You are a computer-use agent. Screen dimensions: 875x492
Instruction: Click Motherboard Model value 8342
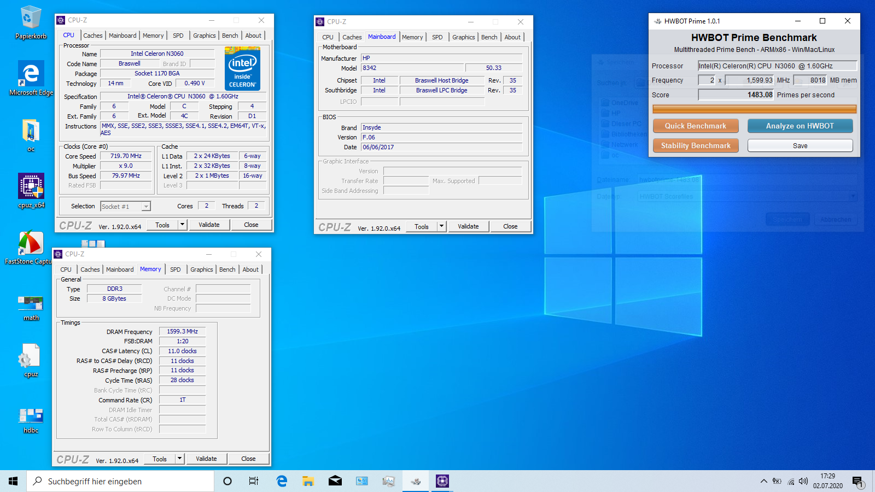pos(412,68)
